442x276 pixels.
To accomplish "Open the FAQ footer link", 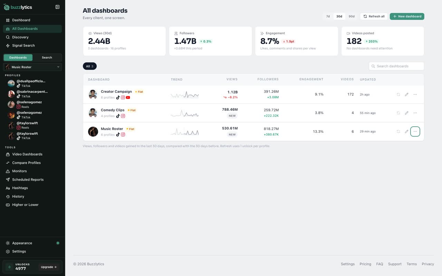I will (379, 264).
